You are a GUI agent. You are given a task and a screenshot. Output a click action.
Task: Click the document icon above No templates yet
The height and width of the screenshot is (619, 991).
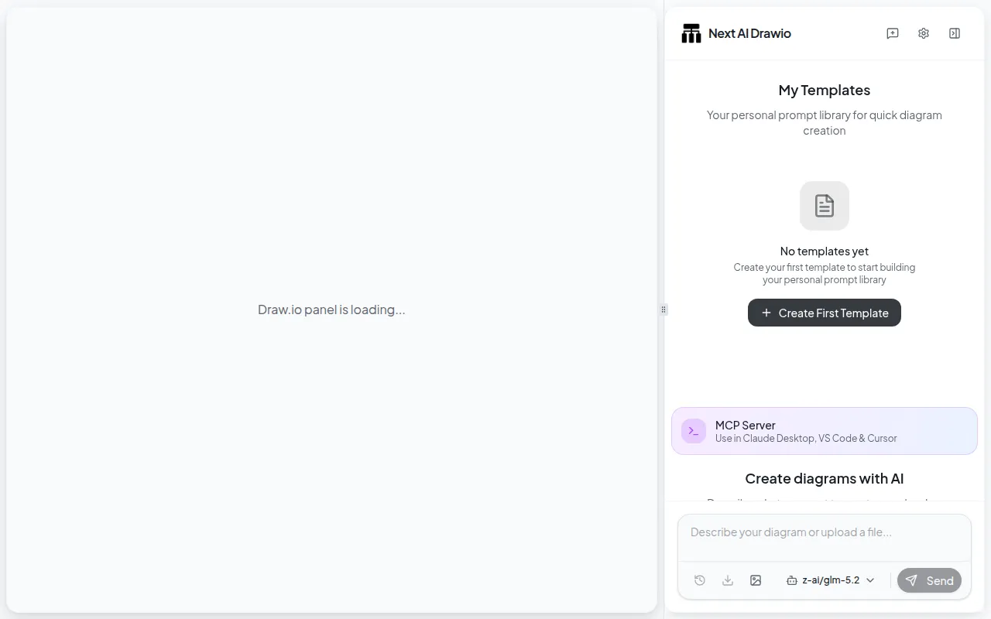coord(825,206)
